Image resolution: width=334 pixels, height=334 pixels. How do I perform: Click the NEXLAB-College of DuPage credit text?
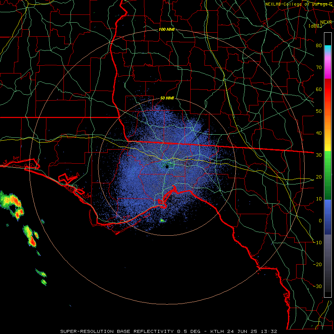coord(298,4)
